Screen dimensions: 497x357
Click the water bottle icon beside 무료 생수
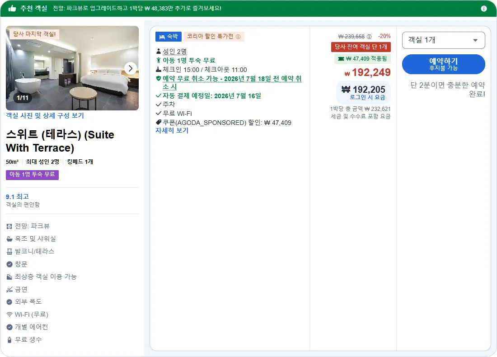9,339
